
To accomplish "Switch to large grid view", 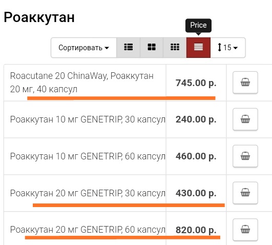I will 152,48.
